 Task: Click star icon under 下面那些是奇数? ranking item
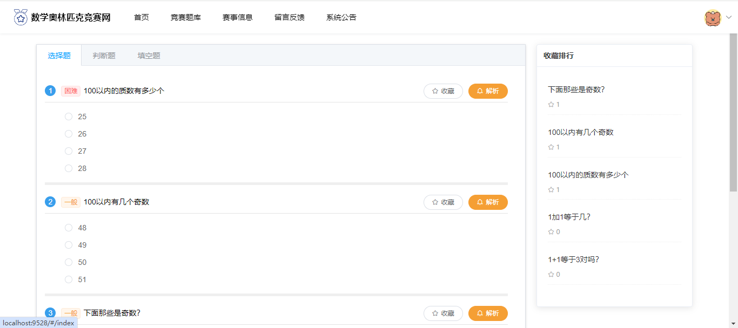[551, 105]
